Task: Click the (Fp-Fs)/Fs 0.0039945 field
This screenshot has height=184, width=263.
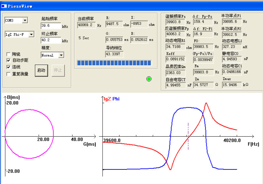Action: click(x=204, y=60)
